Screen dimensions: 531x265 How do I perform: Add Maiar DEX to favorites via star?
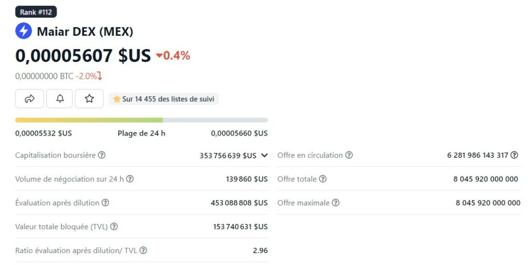click(x=89, y=98)
